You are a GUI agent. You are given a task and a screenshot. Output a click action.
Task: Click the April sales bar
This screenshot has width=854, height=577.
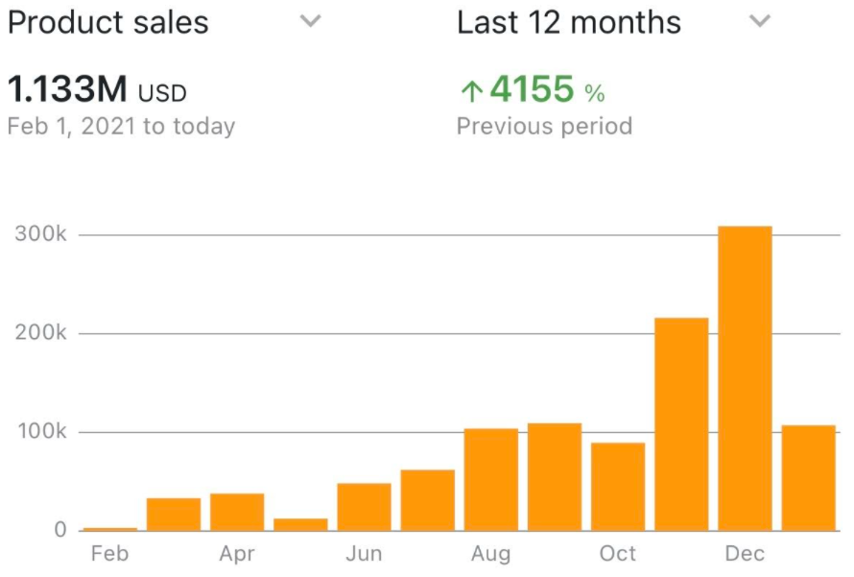pyautogui.click(x=237, y=512)
